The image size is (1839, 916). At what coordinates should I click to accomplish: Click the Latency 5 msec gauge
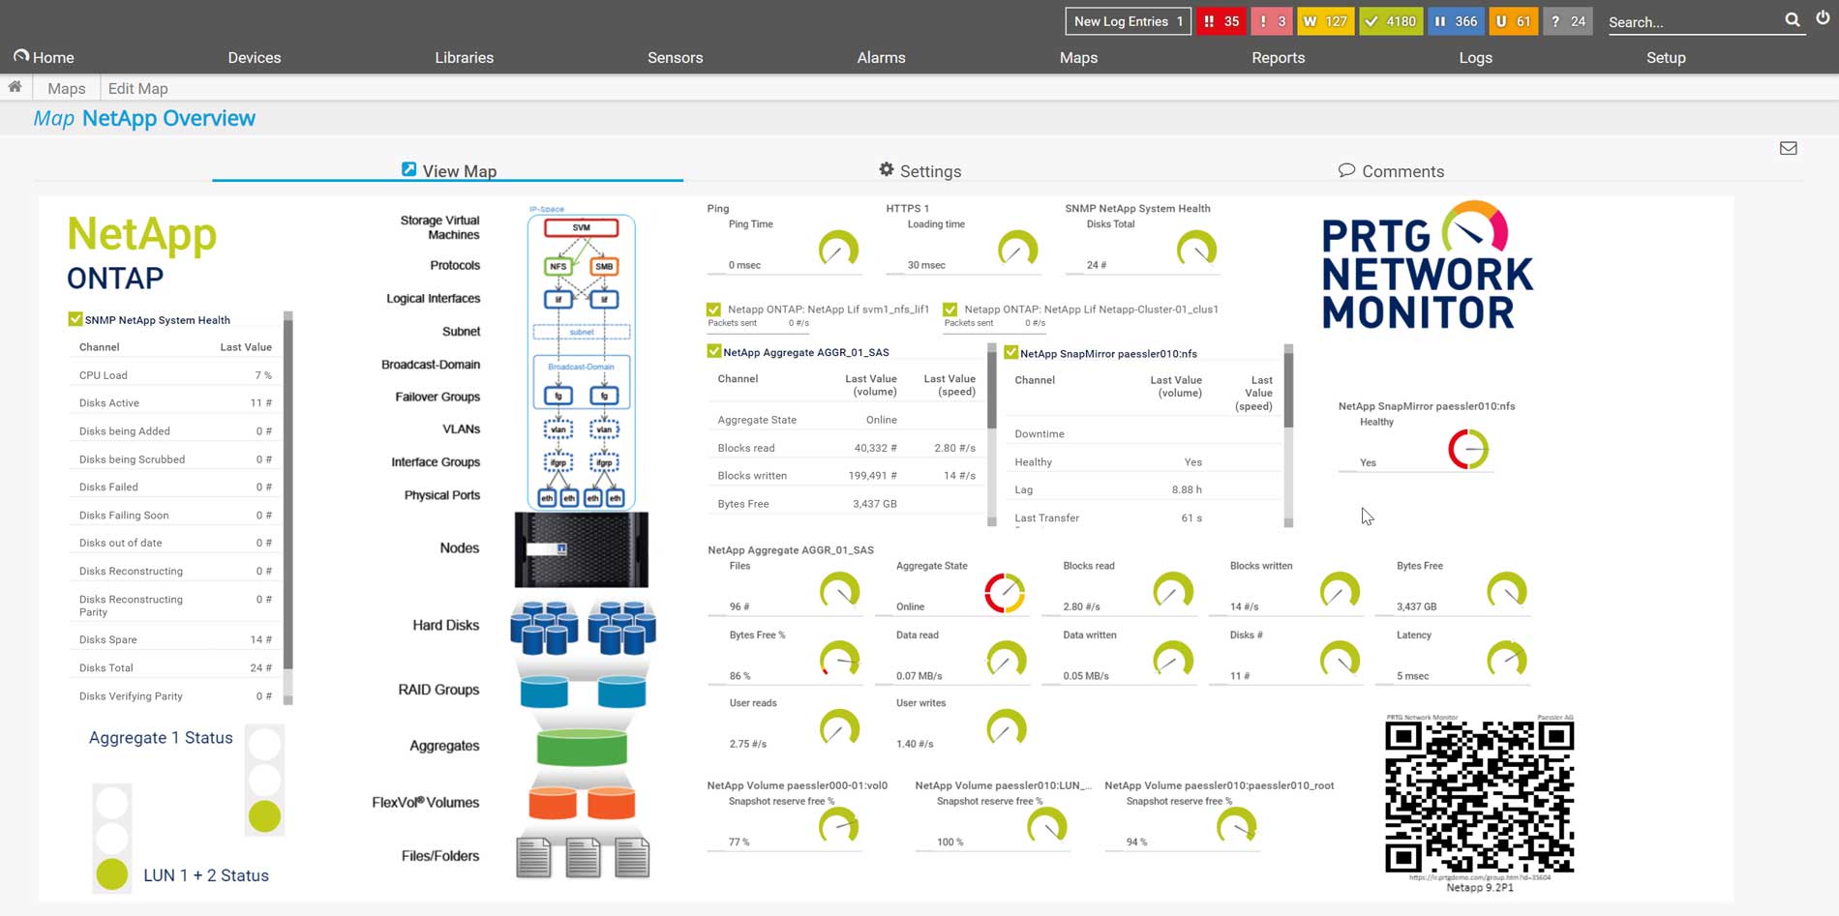coord(1506,660)
